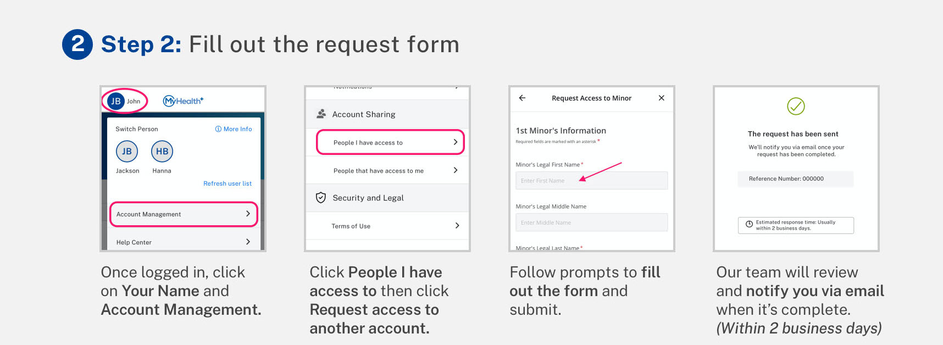Click the back arrow in Request Access
Viewport: 943px width, 345px height.
point(522,98)
